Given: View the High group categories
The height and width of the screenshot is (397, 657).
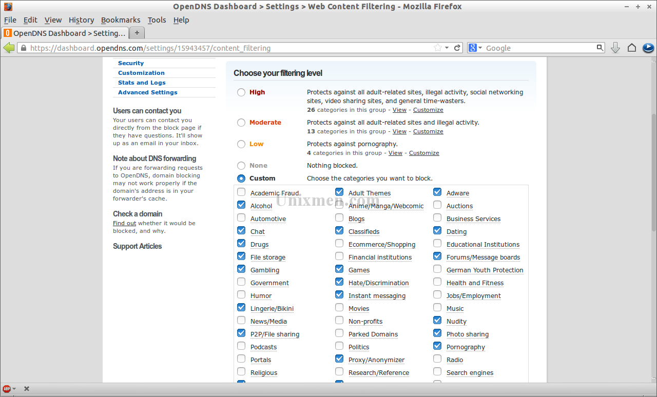Looking at the screenshot, I should (399, 110).
